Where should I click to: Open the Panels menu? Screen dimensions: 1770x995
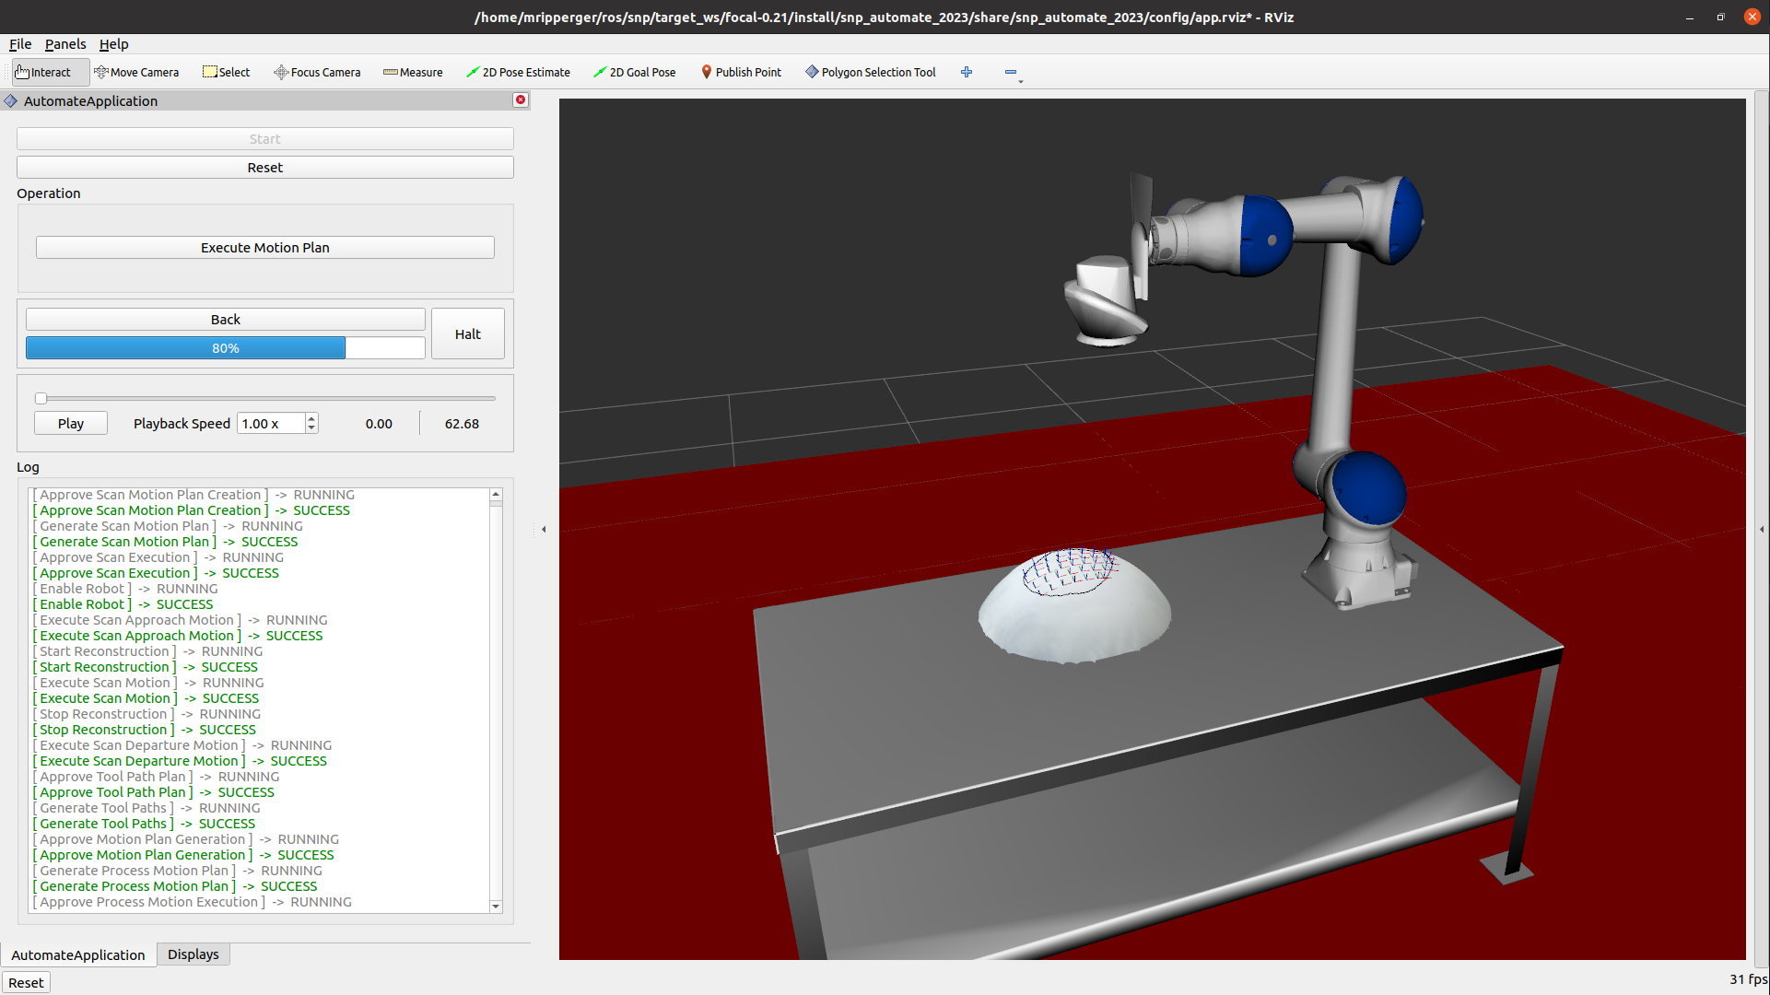pyautogui.click(x=64, y=44)
